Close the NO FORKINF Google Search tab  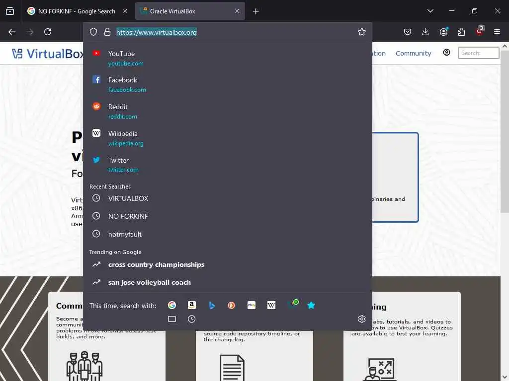click(125, 11)
